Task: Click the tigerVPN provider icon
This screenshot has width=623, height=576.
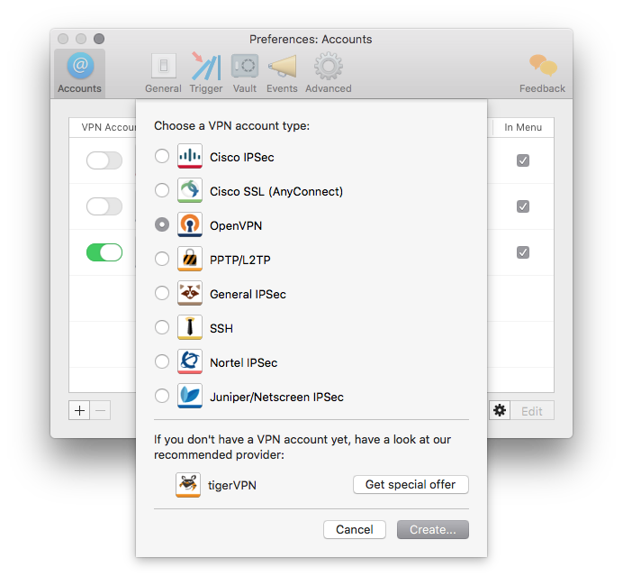Action: [x=188, y=485]
